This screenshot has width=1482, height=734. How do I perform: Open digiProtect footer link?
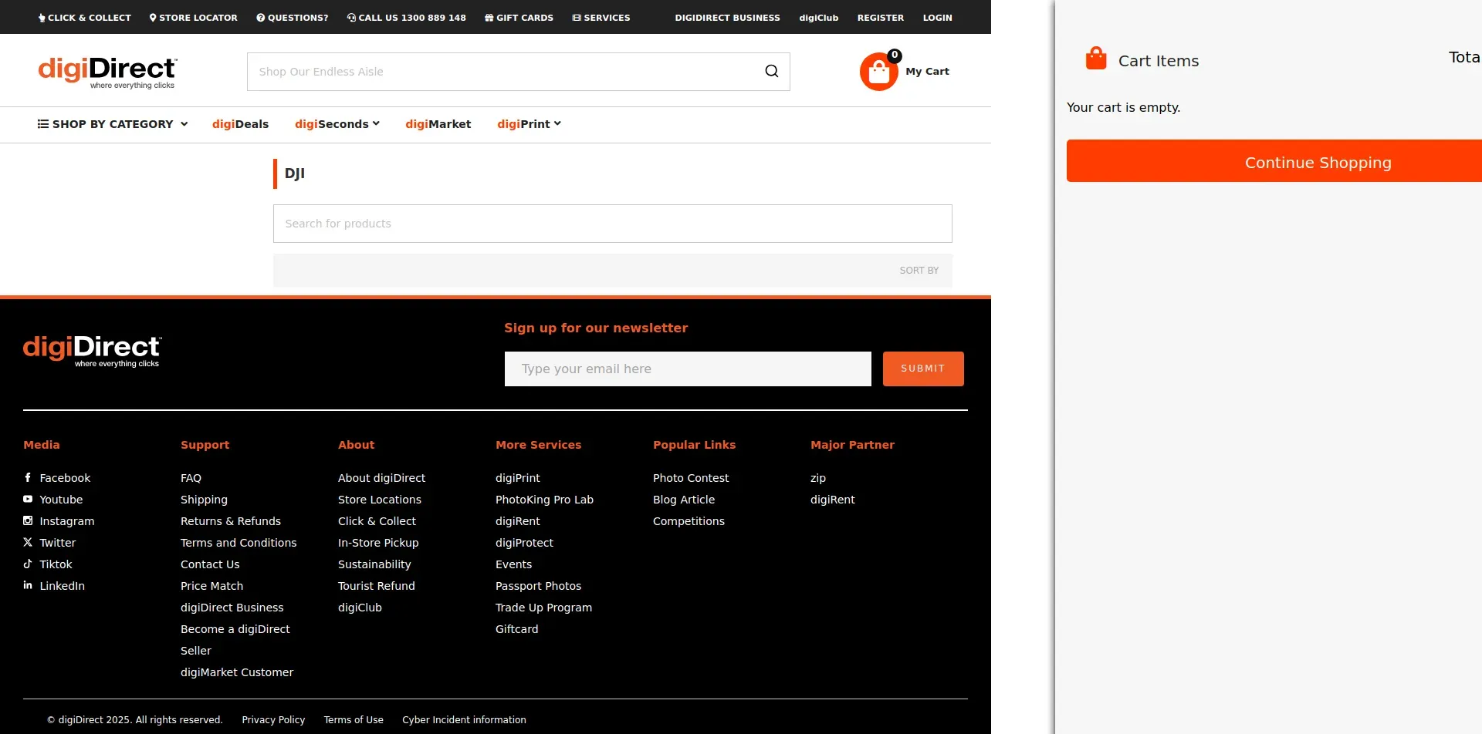524,543
